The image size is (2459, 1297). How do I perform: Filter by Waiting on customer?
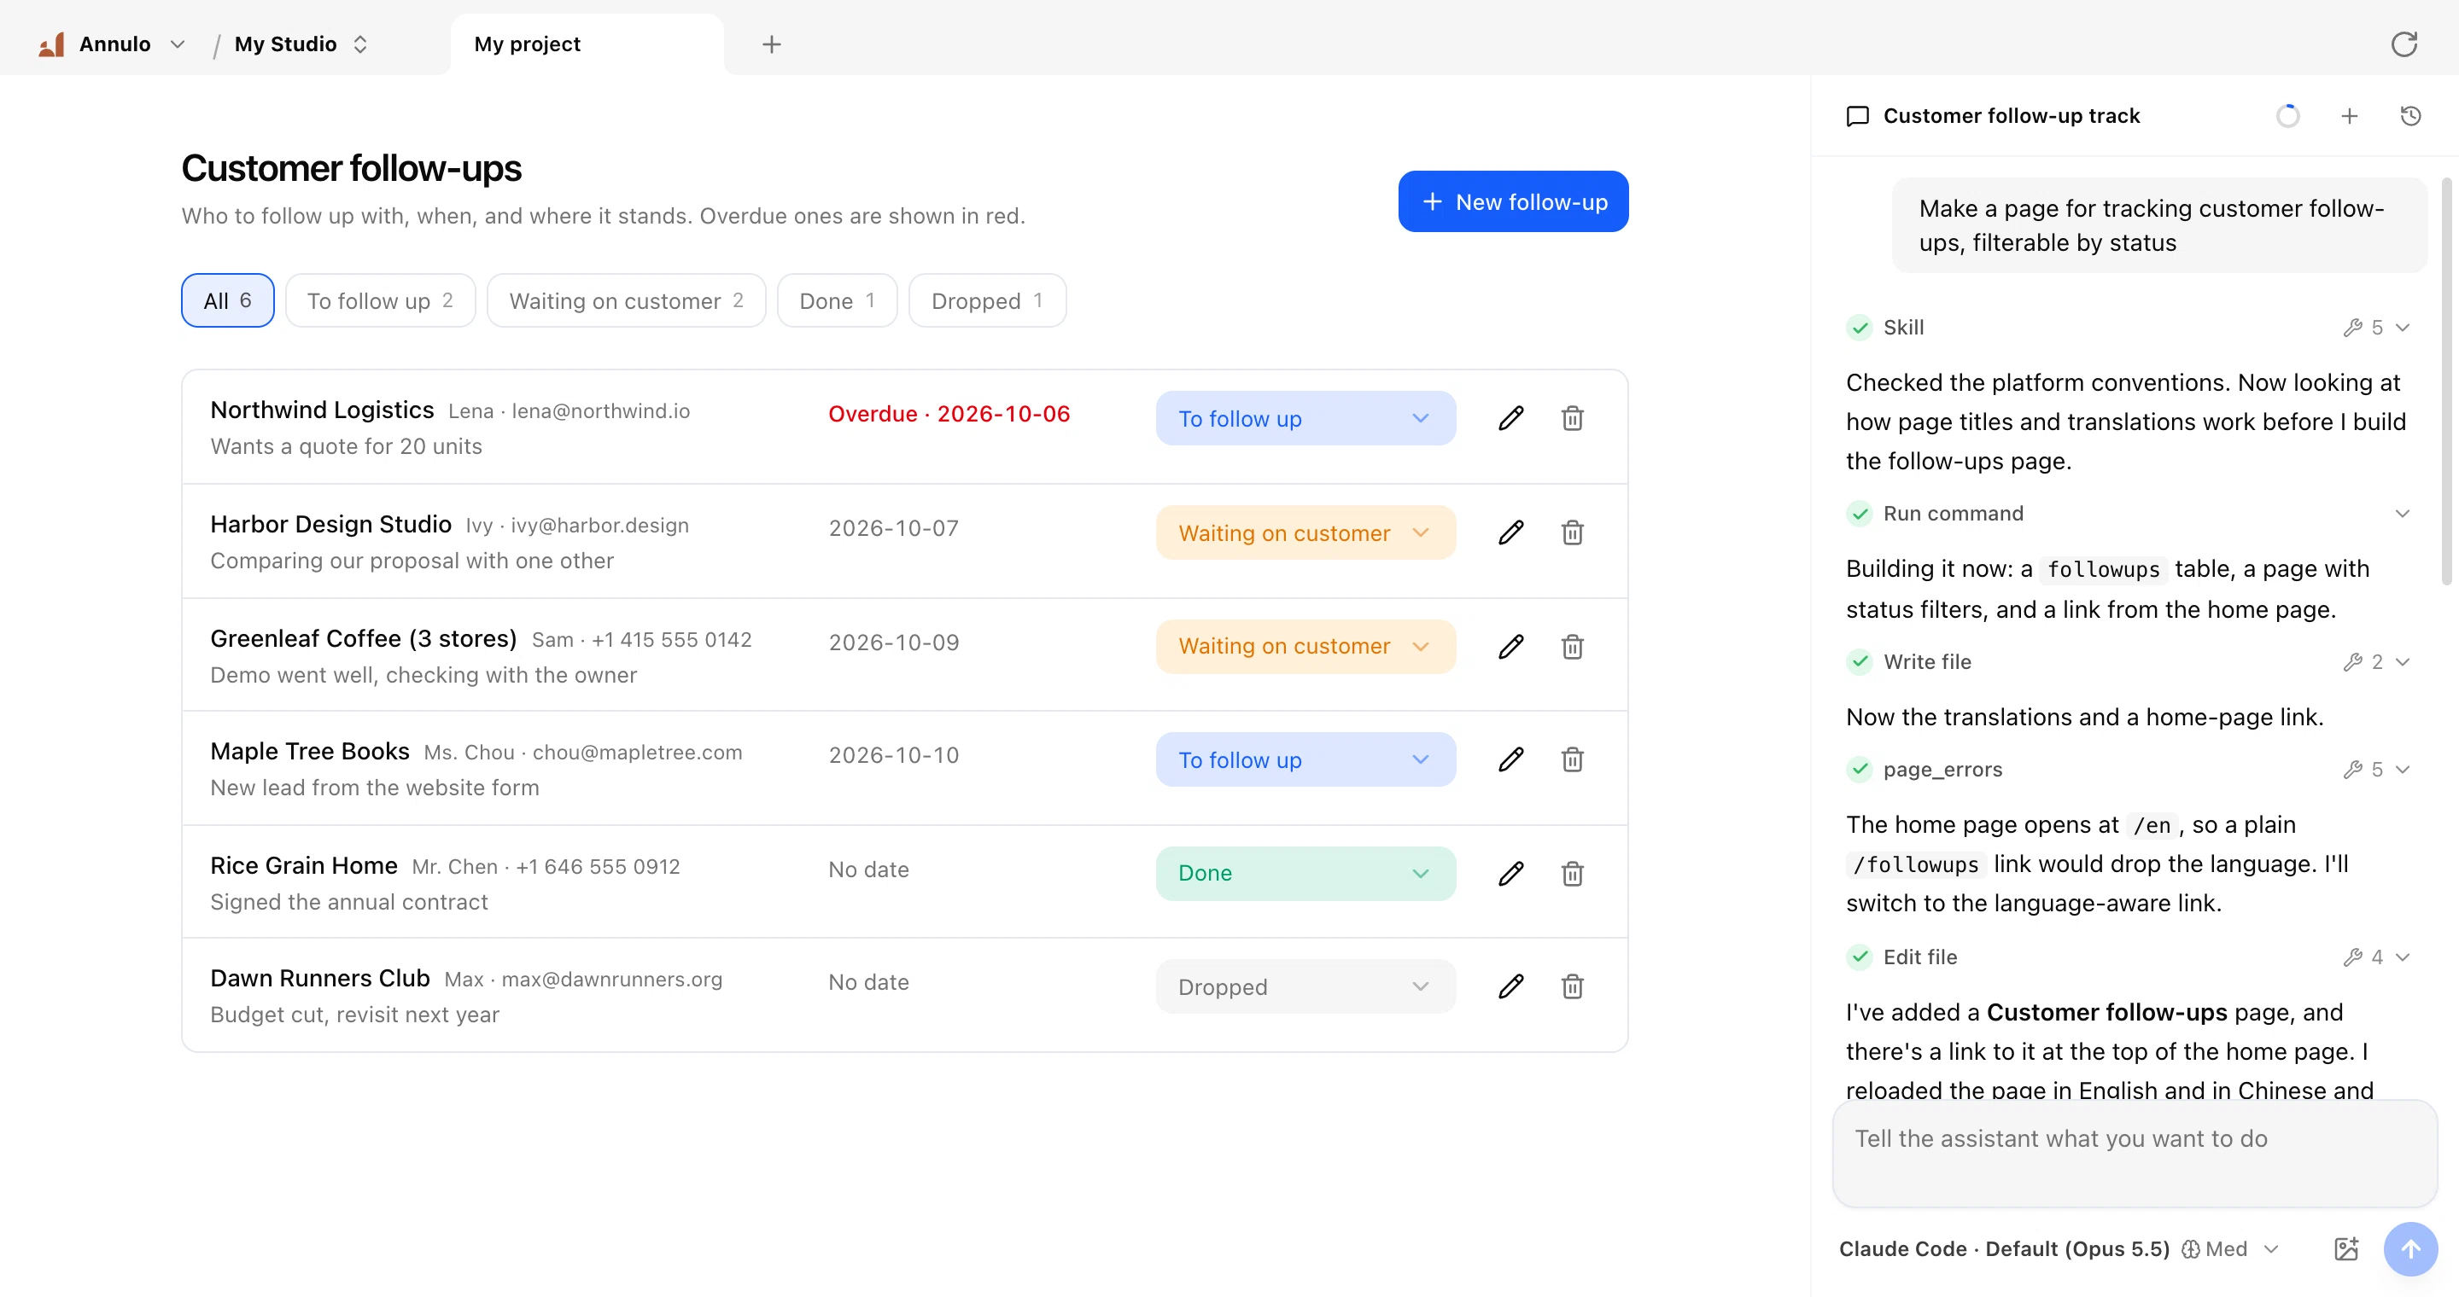click(626, 300)
